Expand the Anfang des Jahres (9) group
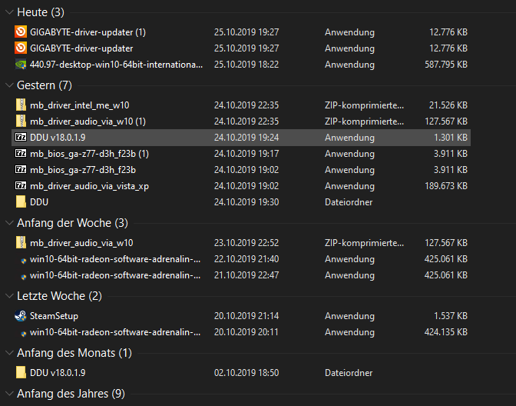 pos(9,394)
